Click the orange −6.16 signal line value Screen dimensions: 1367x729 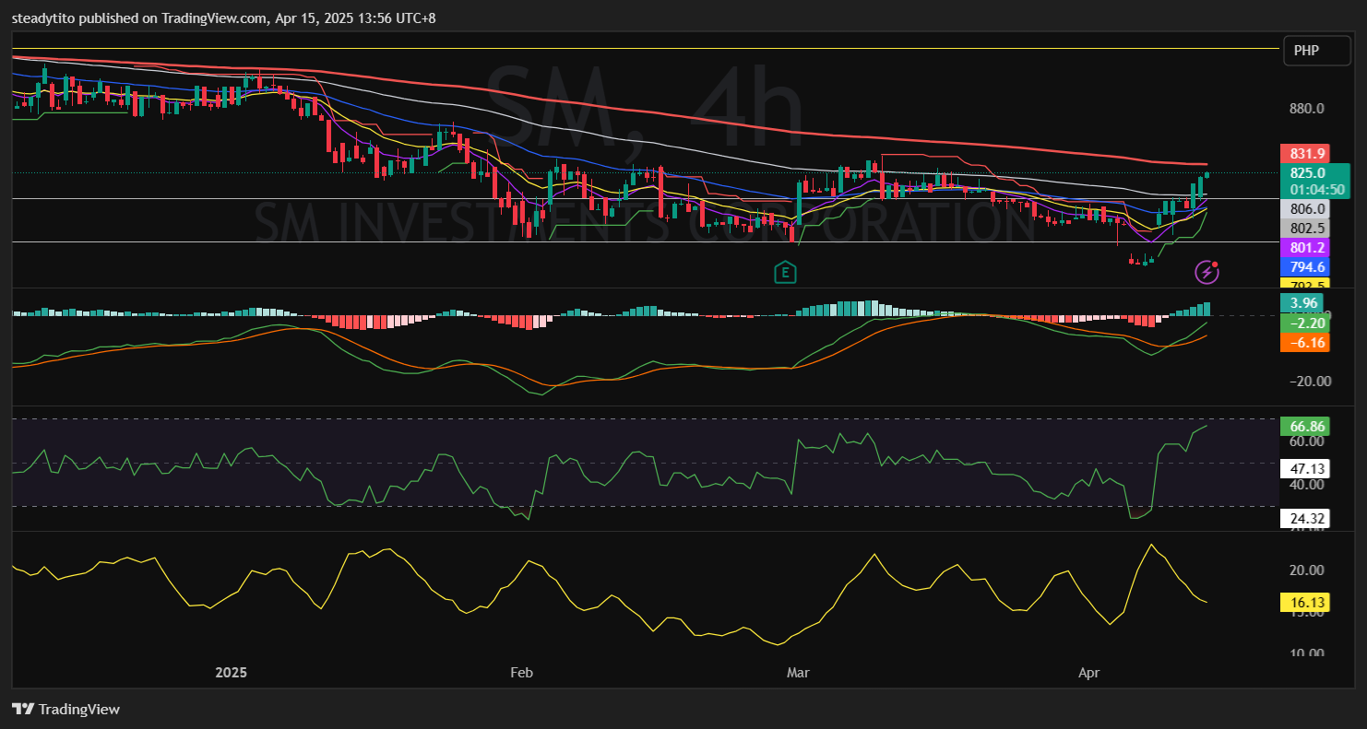[1307, 342]
